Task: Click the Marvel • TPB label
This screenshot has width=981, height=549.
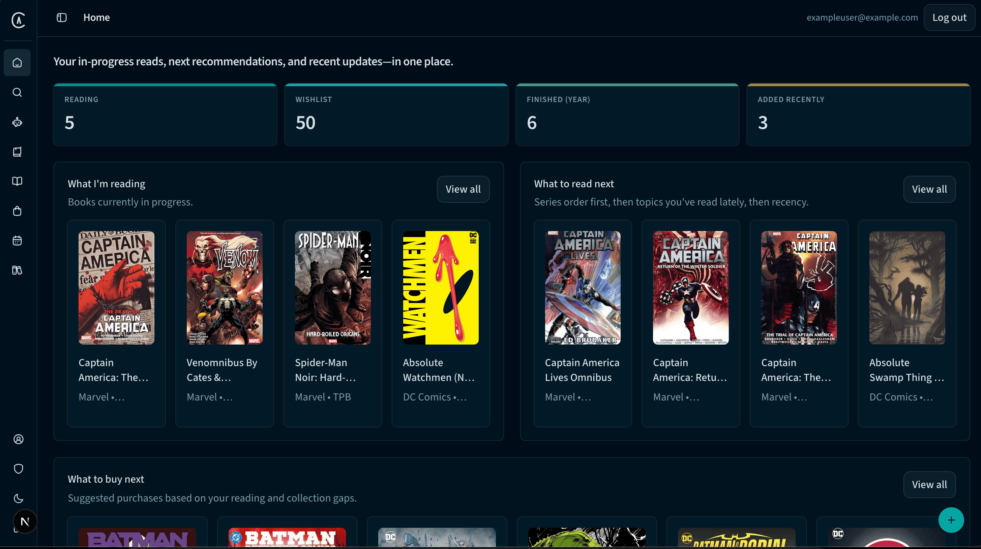Action: pos(323,397)
